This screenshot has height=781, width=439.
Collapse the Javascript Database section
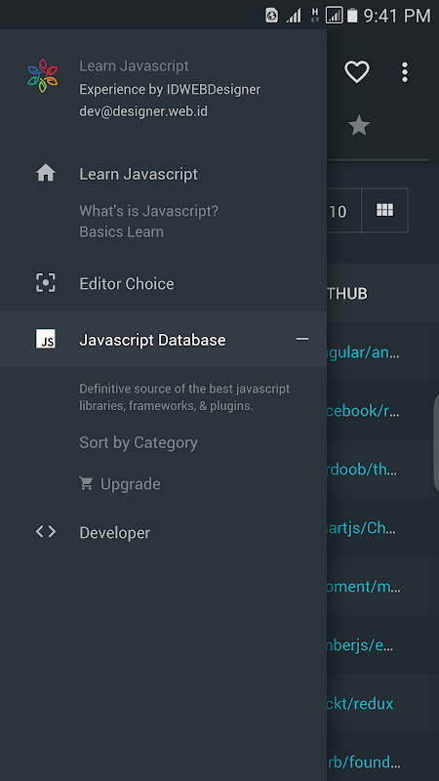coord(302,339)
